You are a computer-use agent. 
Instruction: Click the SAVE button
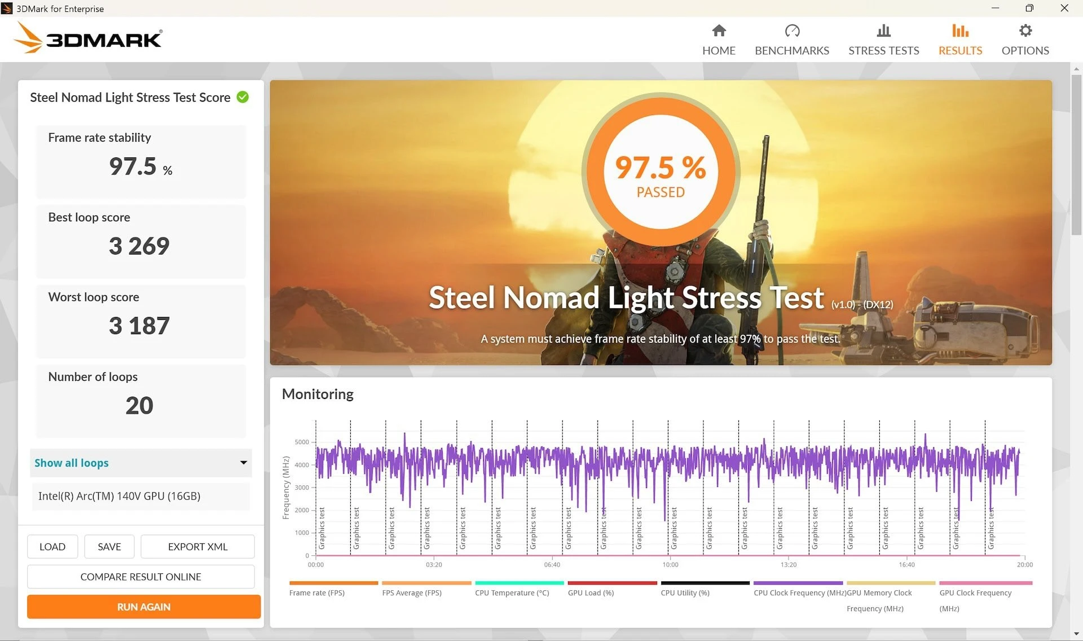[x=109, y=547]
